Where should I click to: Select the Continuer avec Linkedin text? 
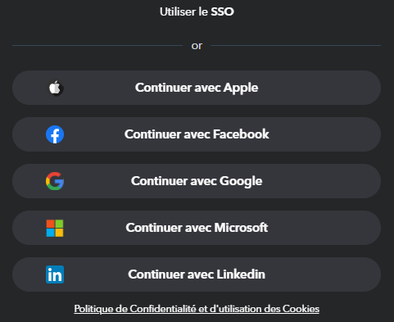tap(197, 274)
